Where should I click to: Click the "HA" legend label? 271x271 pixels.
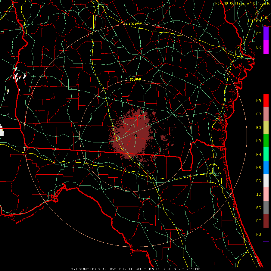(259, 101)
